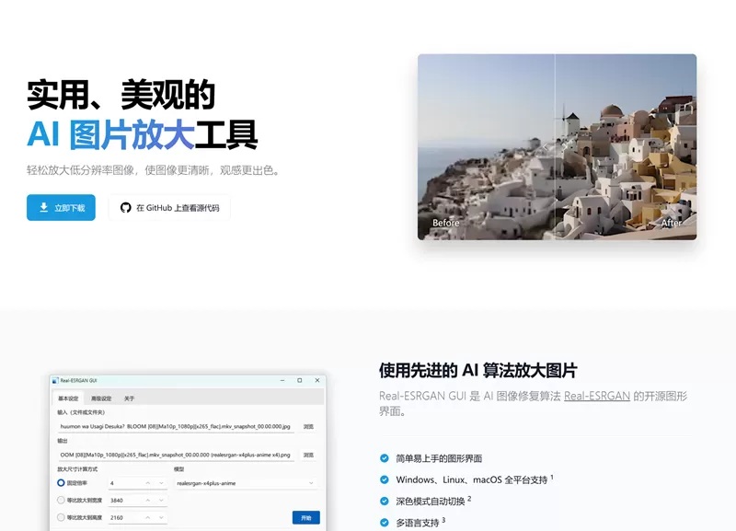Click 浏览 next to the output path

click(x=308, y=455)
